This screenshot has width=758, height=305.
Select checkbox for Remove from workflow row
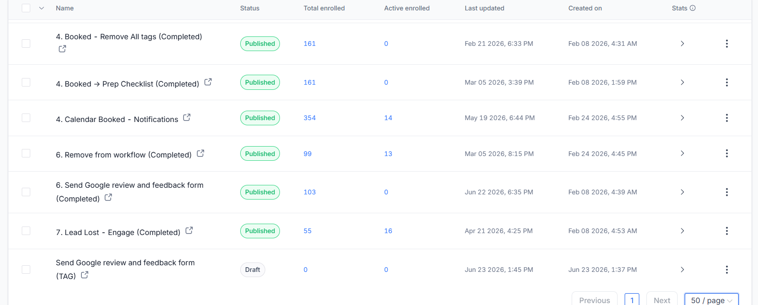pos(26,153)
